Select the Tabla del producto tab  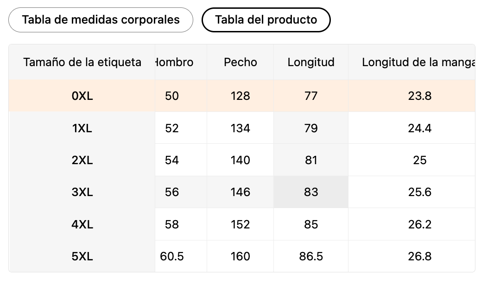(x=266, y=20)
